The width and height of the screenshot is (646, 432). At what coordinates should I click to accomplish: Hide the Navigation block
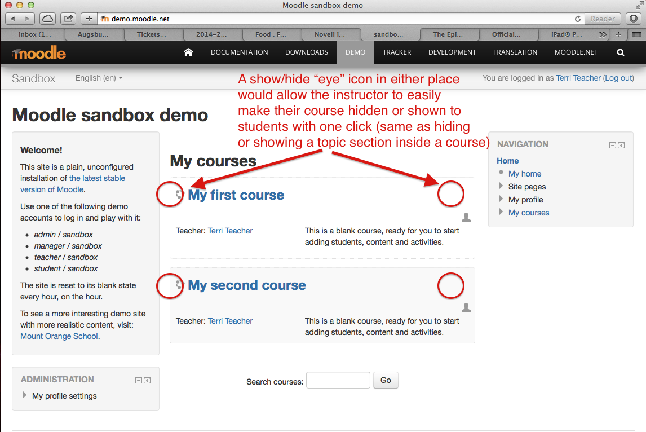613,145
